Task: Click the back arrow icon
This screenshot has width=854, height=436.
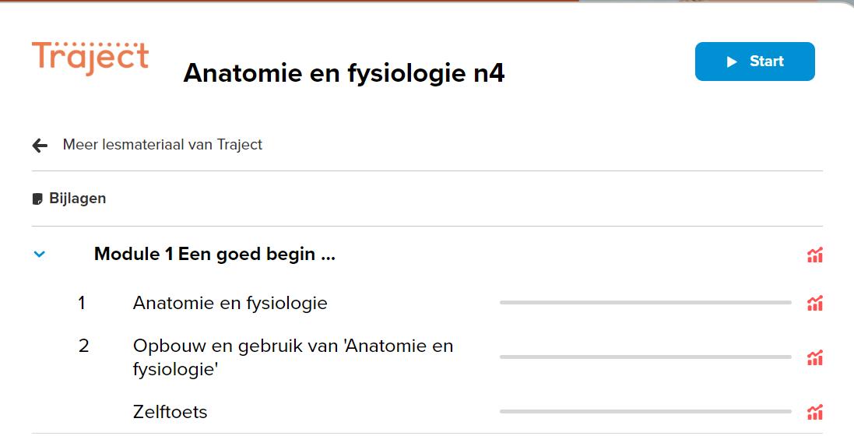Action: click(x=40, y=146)
